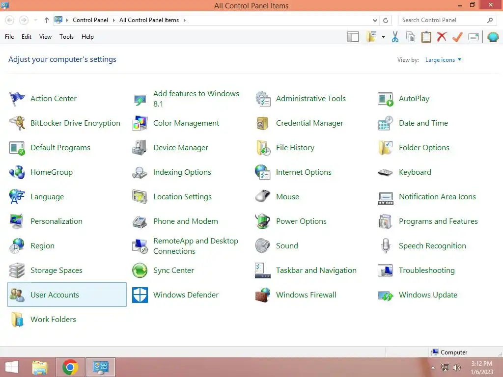This screenshot has width=503, height=377.
Task: Open the Action Center flag icon
Action: pyautogui.click(x=17, y=99)
